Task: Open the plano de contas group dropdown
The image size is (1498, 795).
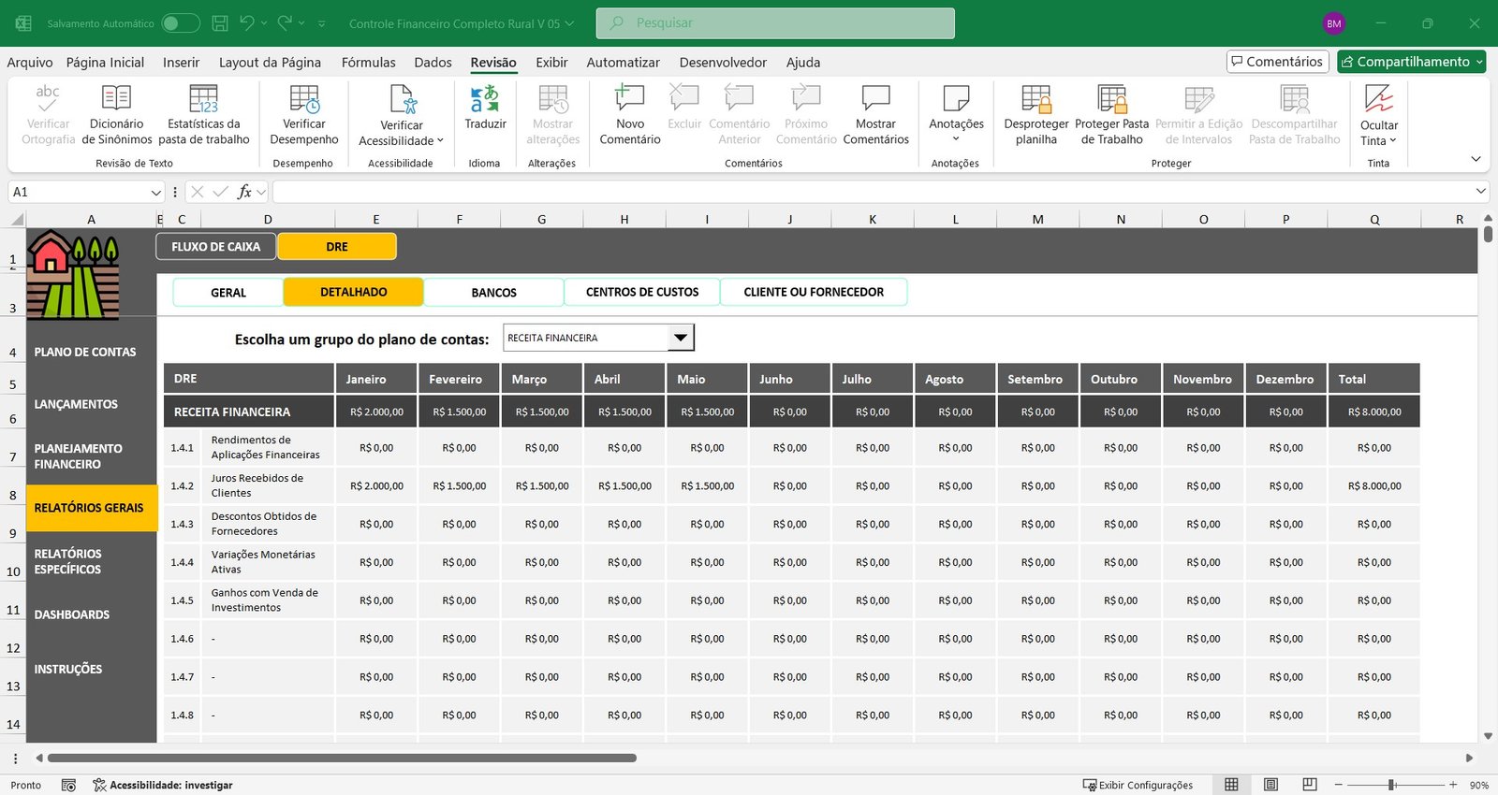Action: coord(681,338)
